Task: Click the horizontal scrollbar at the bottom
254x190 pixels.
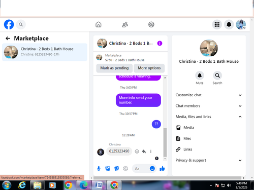Action: [167, 178]
